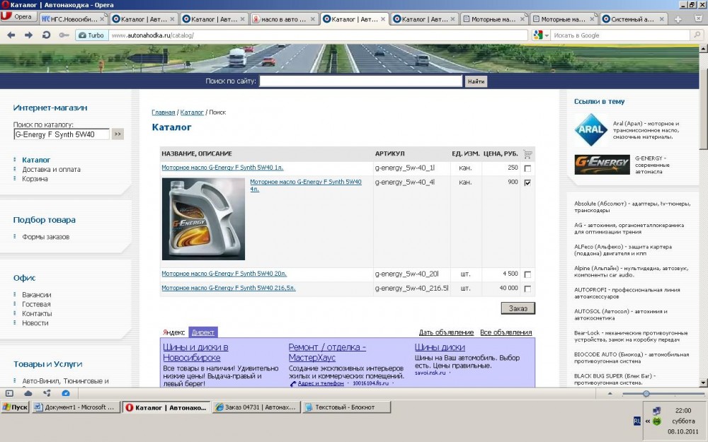Click the ARAL logo
The height and width of the screenshot is (442, 708).
(x=590, y=130)
